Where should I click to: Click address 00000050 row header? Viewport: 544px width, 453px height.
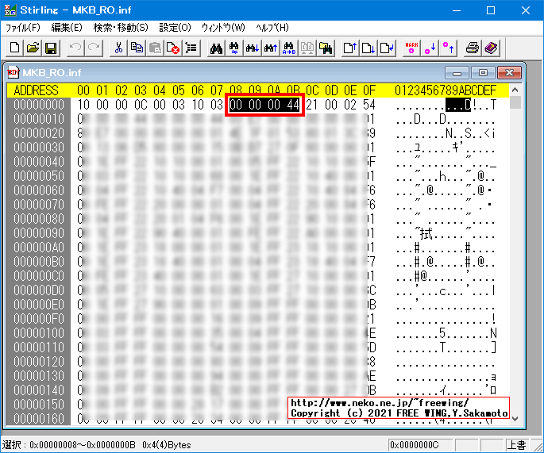click(38, 175)
